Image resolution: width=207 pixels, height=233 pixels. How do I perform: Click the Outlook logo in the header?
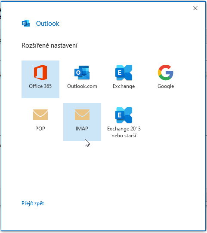pyautogui.click(x=26, y=23)
